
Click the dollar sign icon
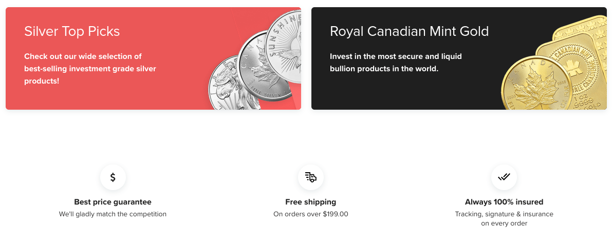coord(113,177)
